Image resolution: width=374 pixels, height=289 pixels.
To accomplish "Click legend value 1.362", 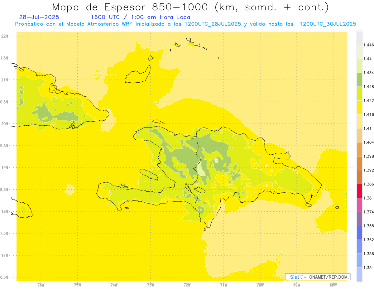I will click(369, 240).
